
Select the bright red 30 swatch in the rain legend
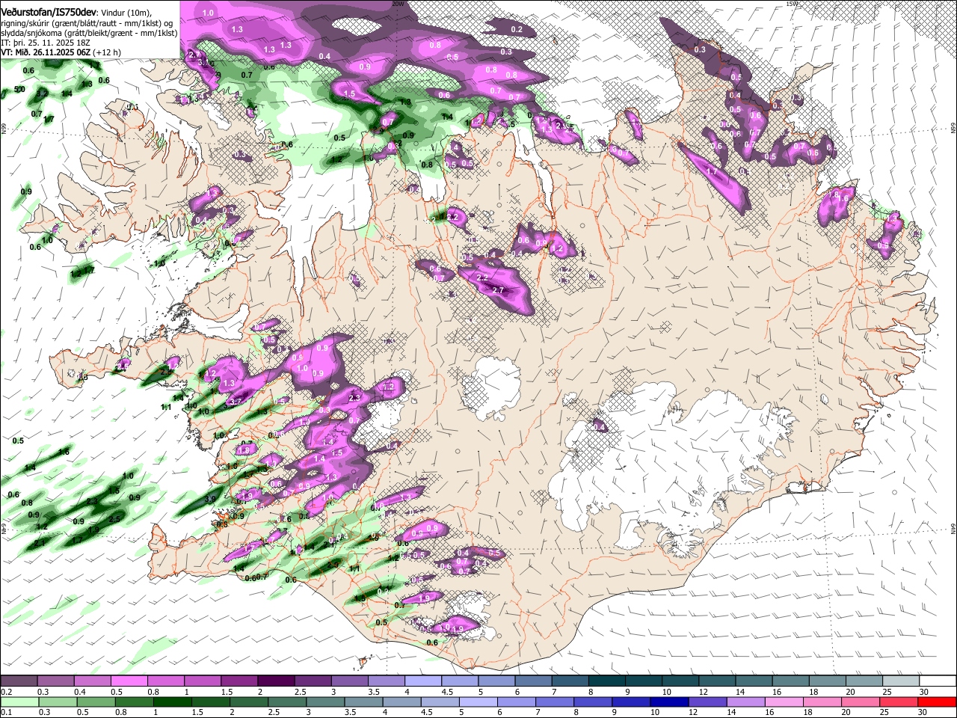[x=938, y=702]
